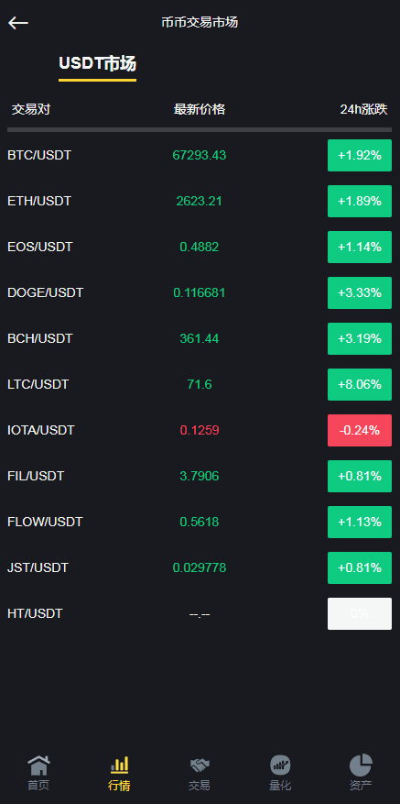Tap the market (行情) bar chart icon
Screen dimensions: 400x804
click(119, 765)
